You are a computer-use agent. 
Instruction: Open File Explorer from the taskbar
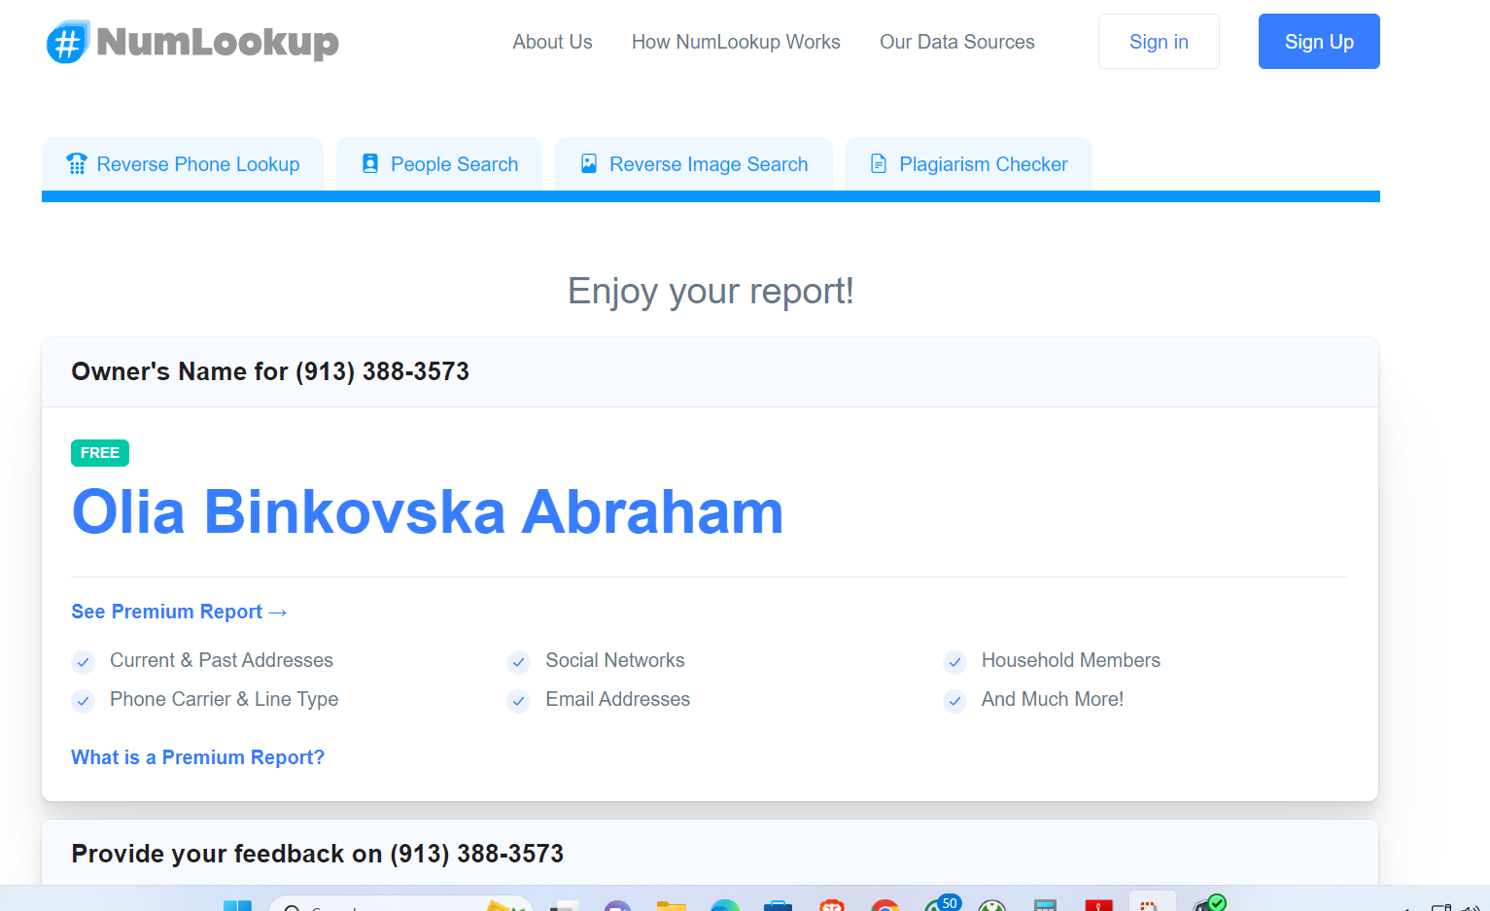(x=671, y=905)
